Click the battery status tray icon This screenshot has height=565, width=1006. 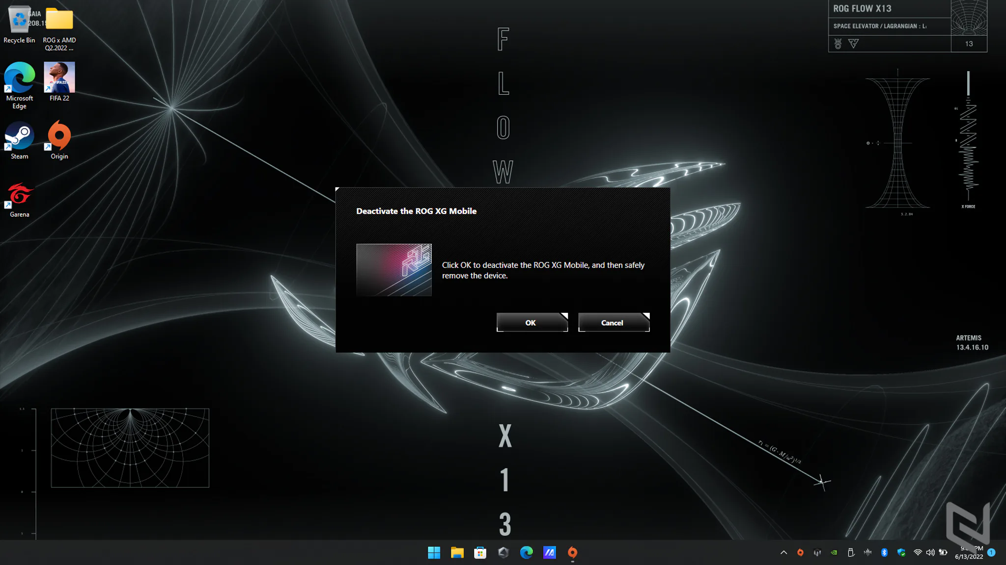tap(943, 553)
